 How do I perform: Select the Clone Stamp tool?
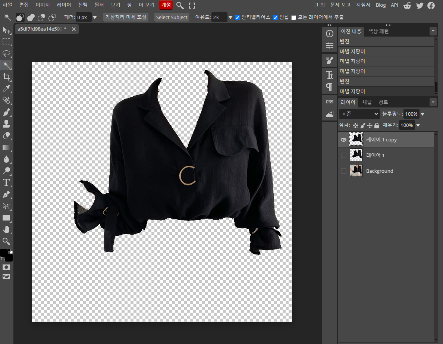6,124
